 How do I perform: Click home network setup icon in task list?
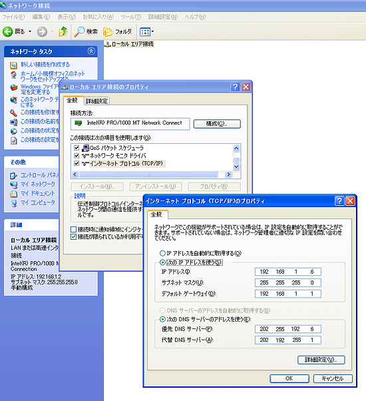pyautogui.click(x=13, y=75)
